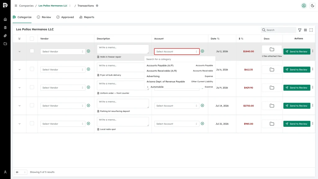Send the $1840.00 transaction to review
318x179 pixels.
[x=297, y=52]
